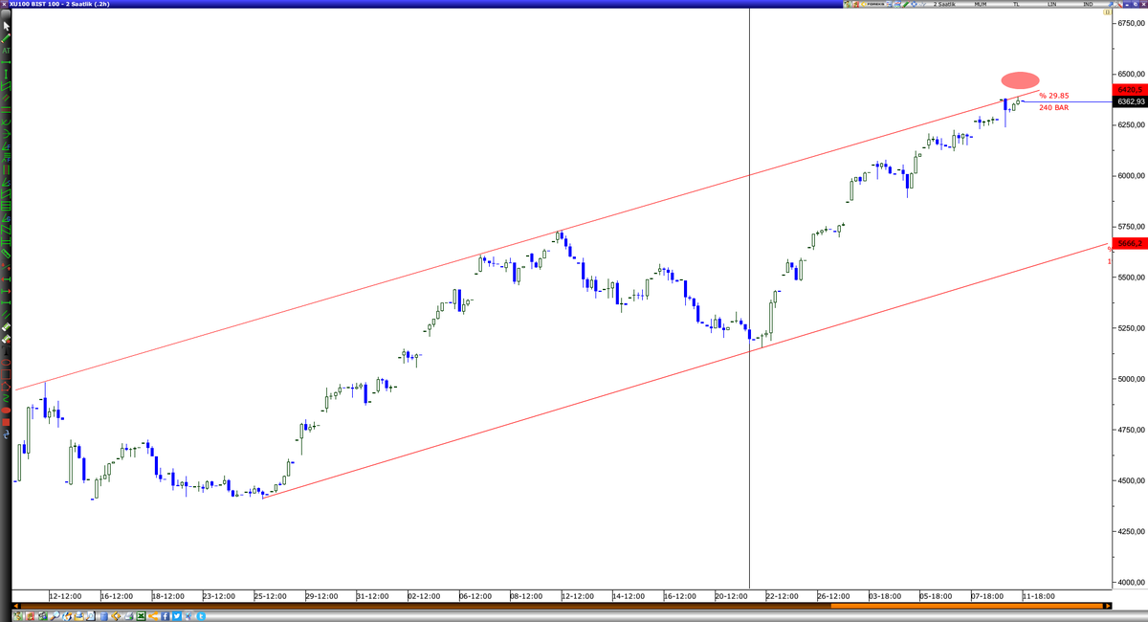The image size is (1148, 622).
Task: Click the blue database cylinder icon
Action: 103,616
